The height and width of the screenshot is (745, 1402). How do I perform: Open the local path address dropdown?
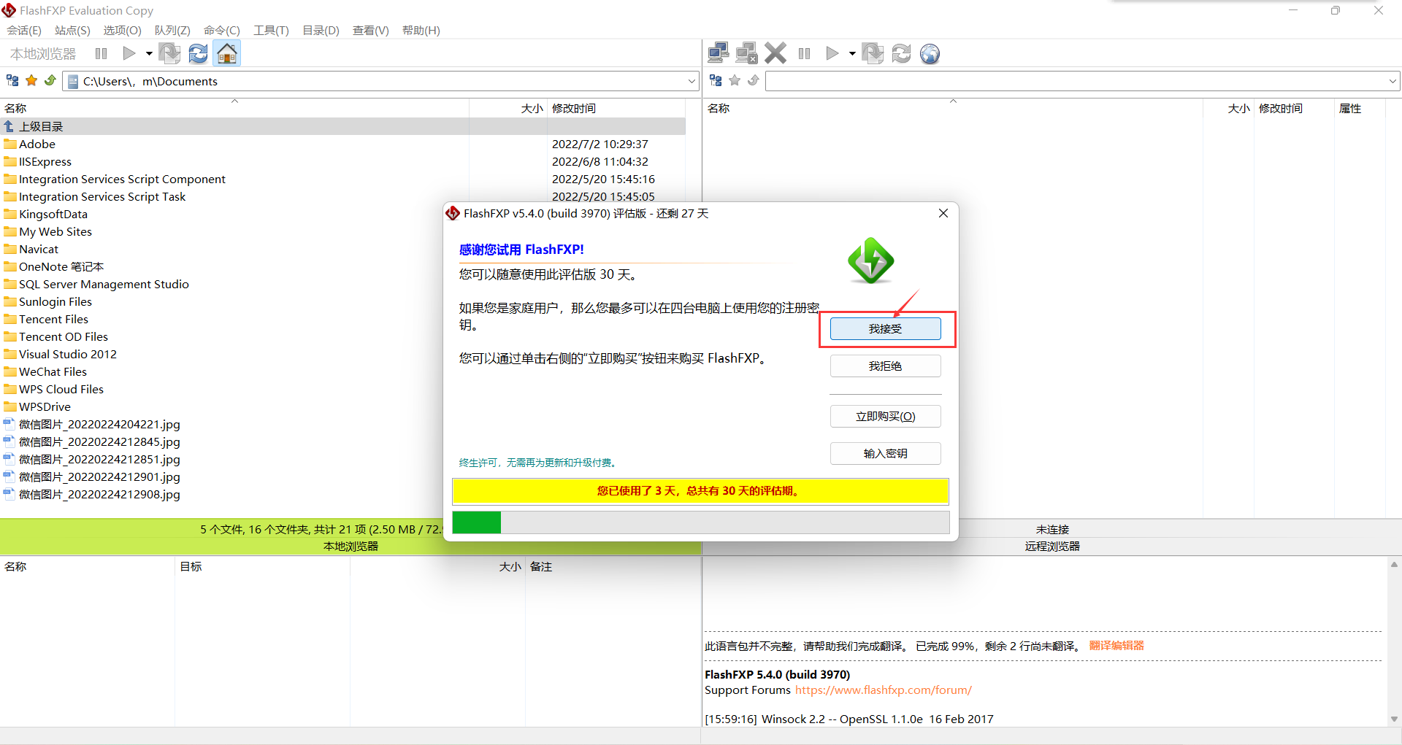tap(692, 81)
